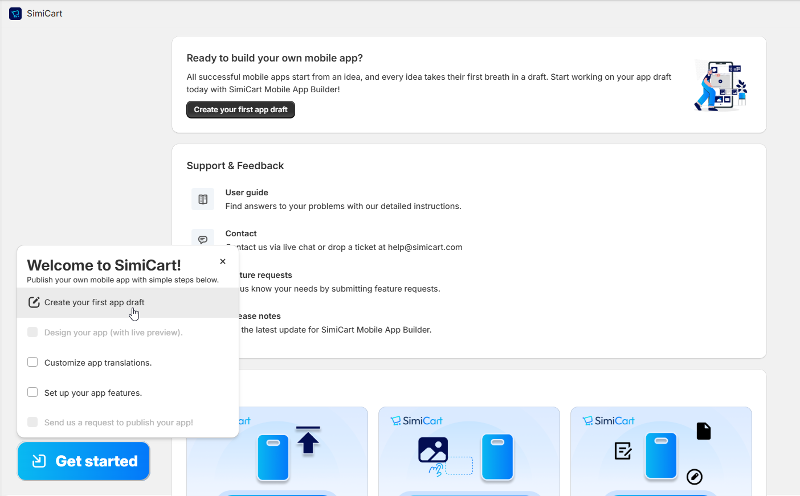This screenshot has height=496, width=800.
Task: Select Create your first app draft checklist item
Action: [95, 302]
